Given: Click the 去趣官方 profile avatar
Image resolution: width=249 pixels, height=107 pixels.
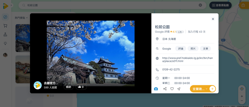Looking at the screenshot, I should click(x=38, y=85).
